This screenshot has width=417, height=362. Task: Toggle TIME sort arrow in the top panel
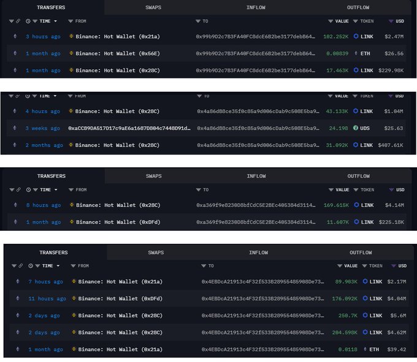[55, 21]
